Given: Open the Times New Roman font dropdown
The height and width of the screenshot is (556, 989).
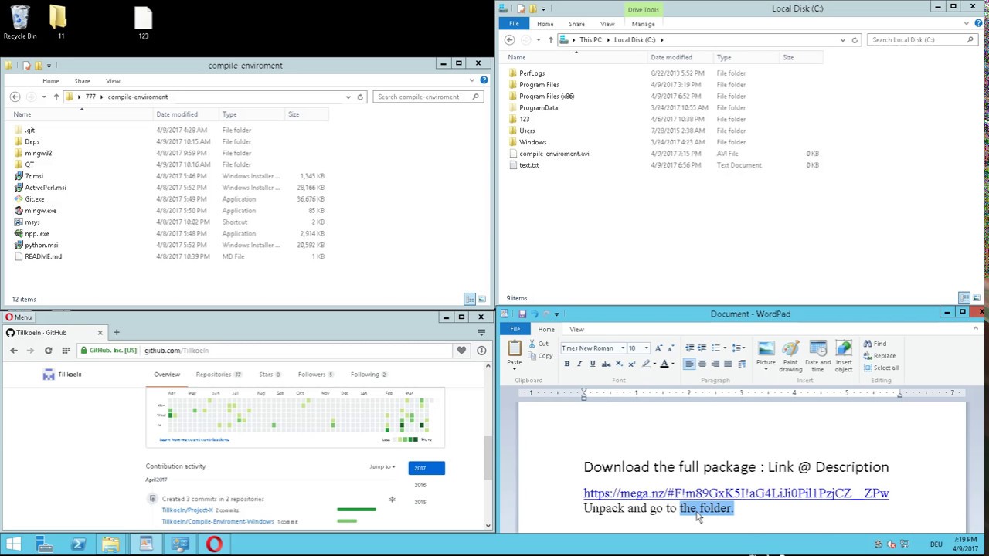Looking at the screenshot, I should click(623, 348).
